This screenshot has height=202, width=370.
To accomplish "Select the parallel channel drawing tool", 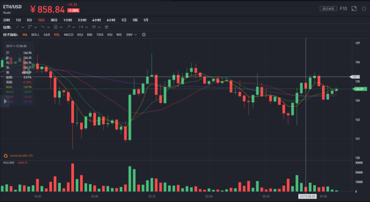I will (x=30, y=27).
